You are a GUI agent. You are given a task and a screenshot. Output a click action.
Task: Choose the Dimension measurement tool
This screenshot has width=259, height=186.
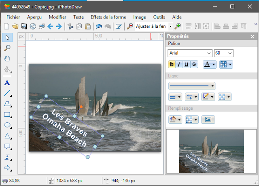coord(7,157)
